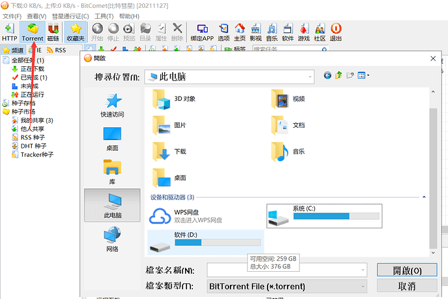
Task: Open the community (社区) toolbar icon
Action: point(319,32)
